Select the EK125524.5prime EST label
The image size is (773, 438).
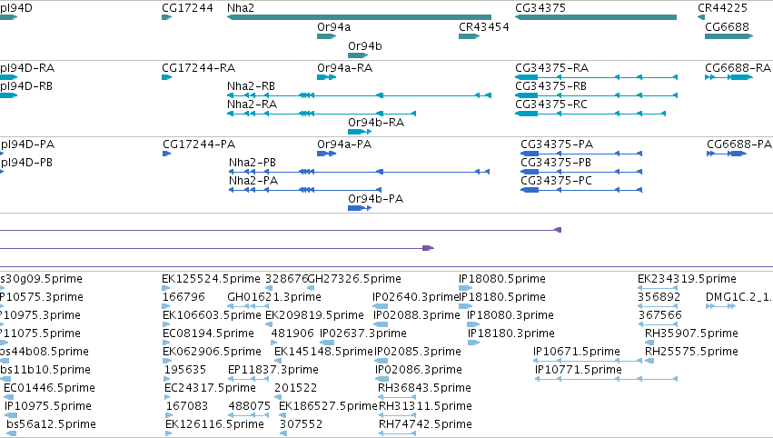point(211,279)
